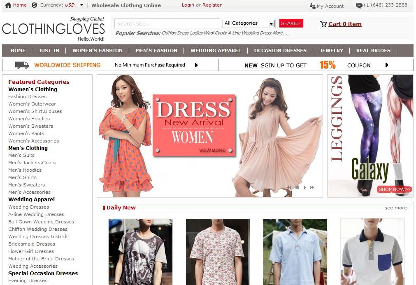Advance banner to next slide

pos(305,188)
